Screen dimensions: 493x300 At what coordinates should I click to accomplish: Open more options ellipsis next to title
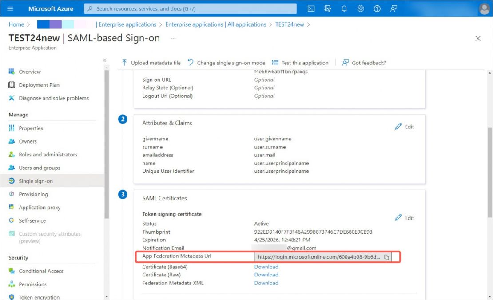point(173,38)
